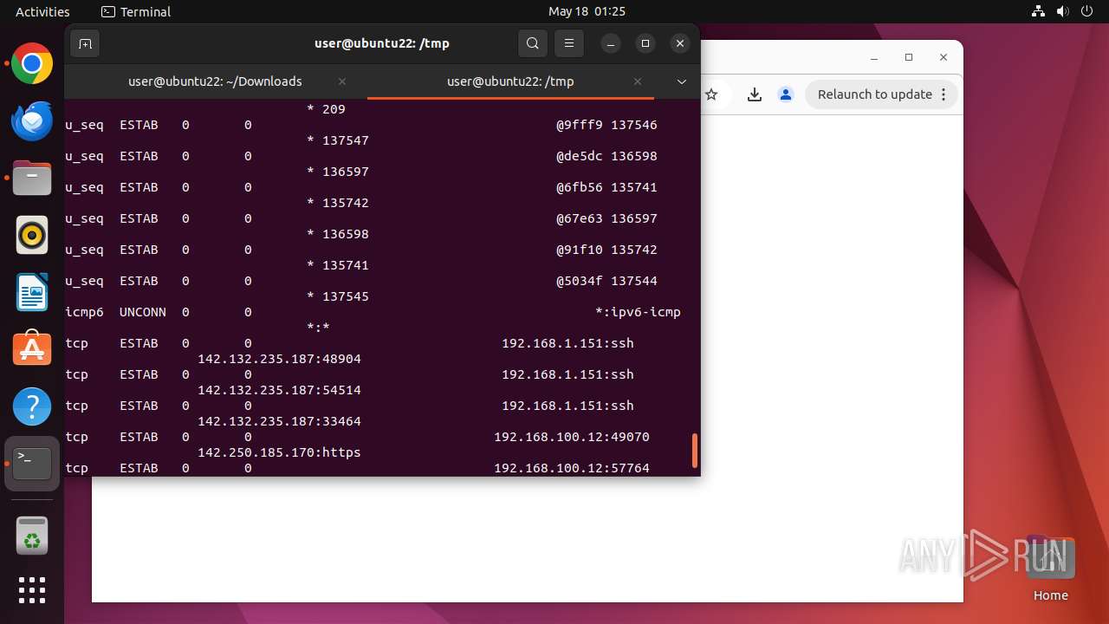Open the Terminal app menu in top bar
Viewport: 1109px width, 624px height.
[x=136, y=11]
